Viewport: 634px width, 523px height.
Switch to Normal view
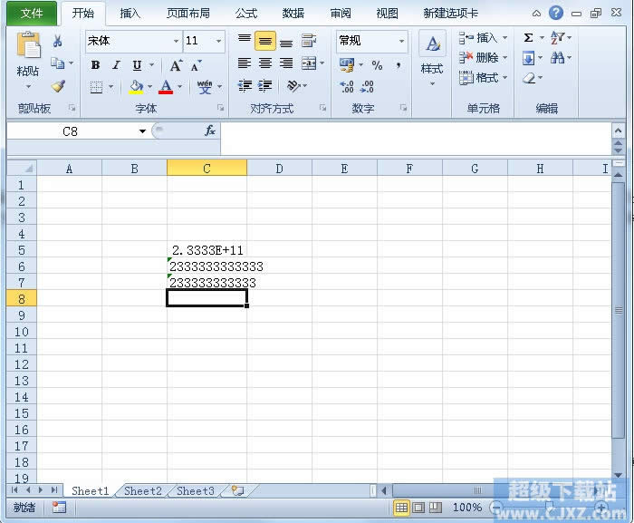pyautogui.click(x=401, y=508)
